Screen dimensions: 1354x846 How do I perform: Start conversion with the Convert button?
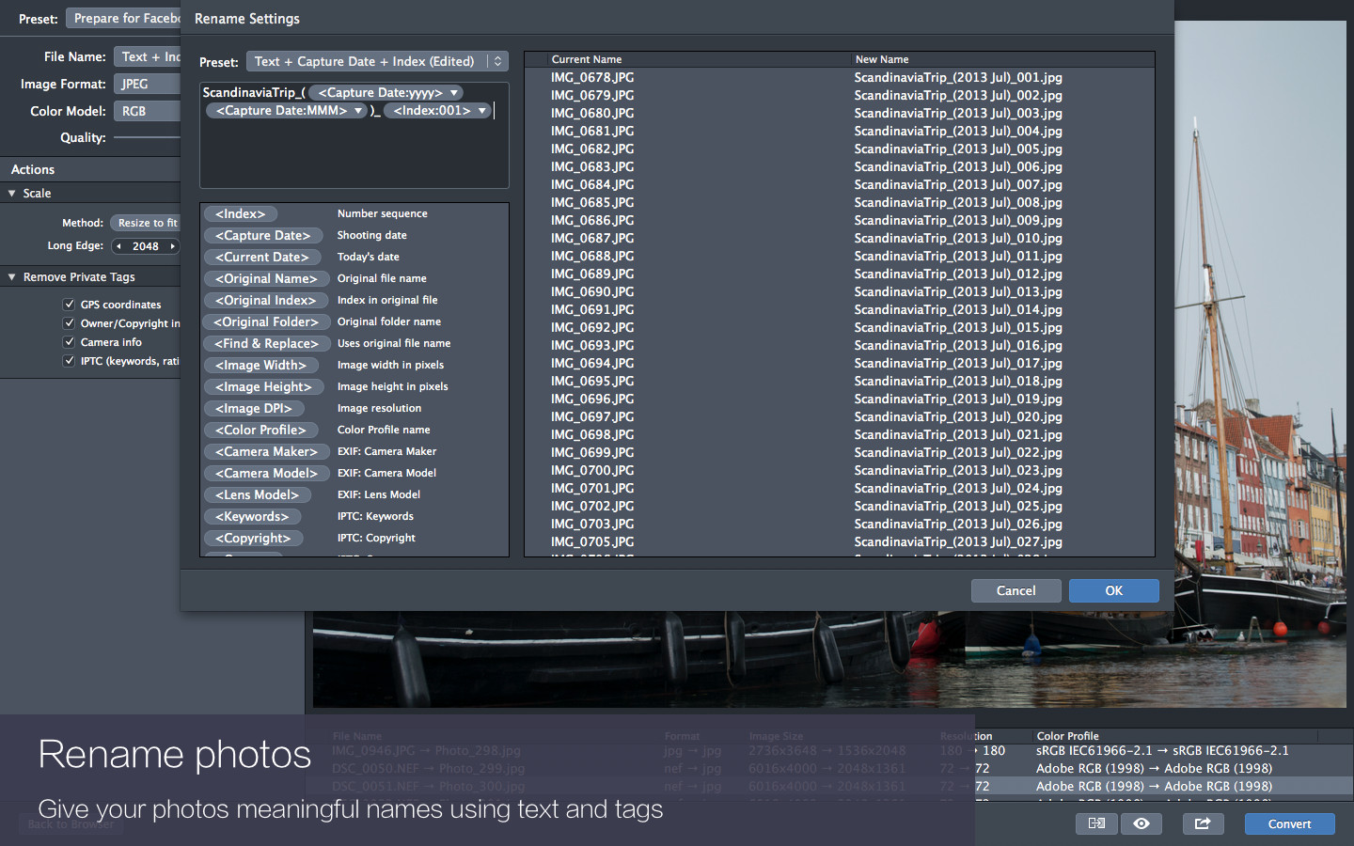tap(1289, 823)
